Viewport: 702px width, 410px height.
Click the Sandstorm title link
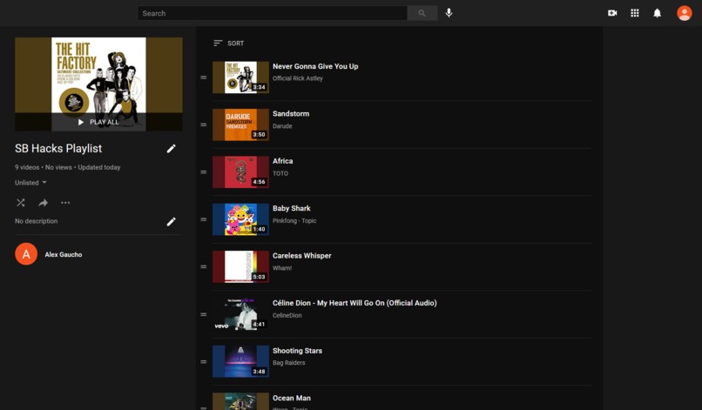291,114
